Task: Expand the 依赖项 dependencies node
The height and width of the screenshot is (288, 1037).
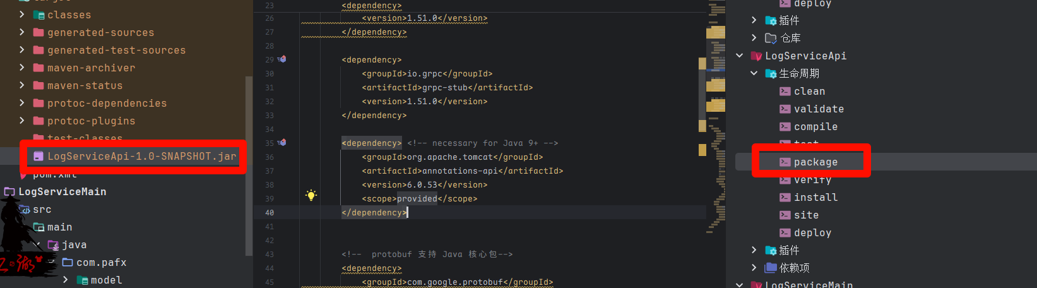Action: coord(754,268)
